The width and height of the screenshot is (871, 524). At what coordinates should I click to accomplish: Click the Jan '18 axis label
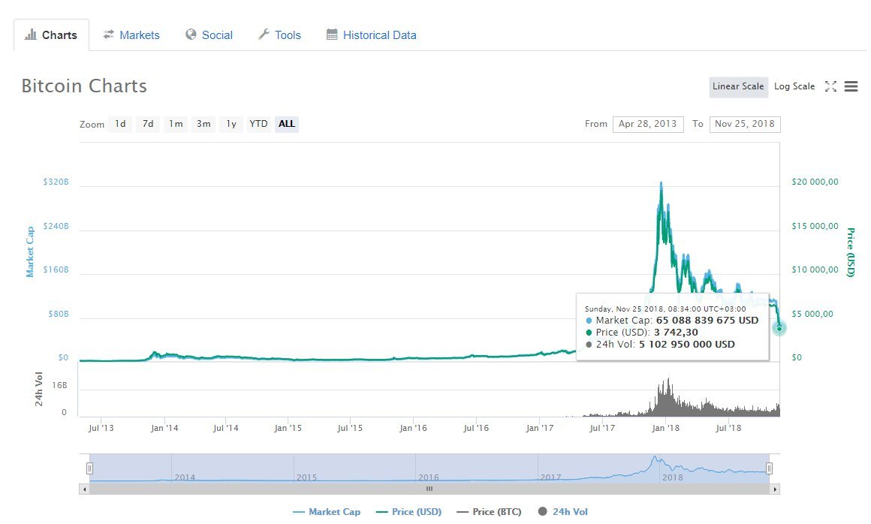665,428
